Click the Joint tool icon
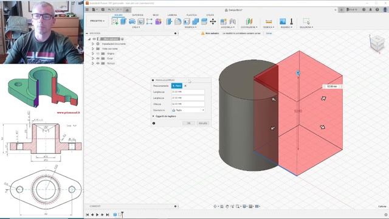 point(232,22)
